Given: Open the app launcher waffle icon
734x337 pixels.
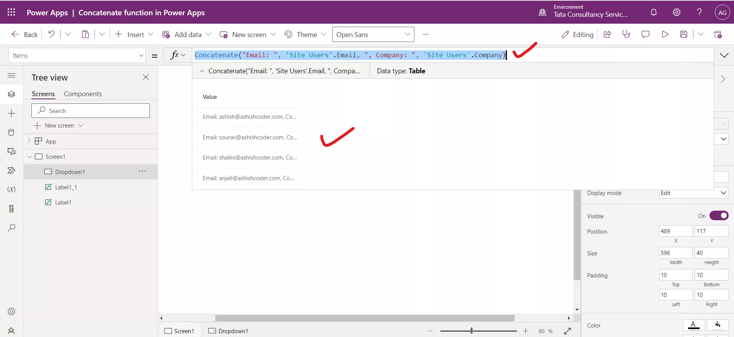Looking at the screenshot, I should [11, 12].
